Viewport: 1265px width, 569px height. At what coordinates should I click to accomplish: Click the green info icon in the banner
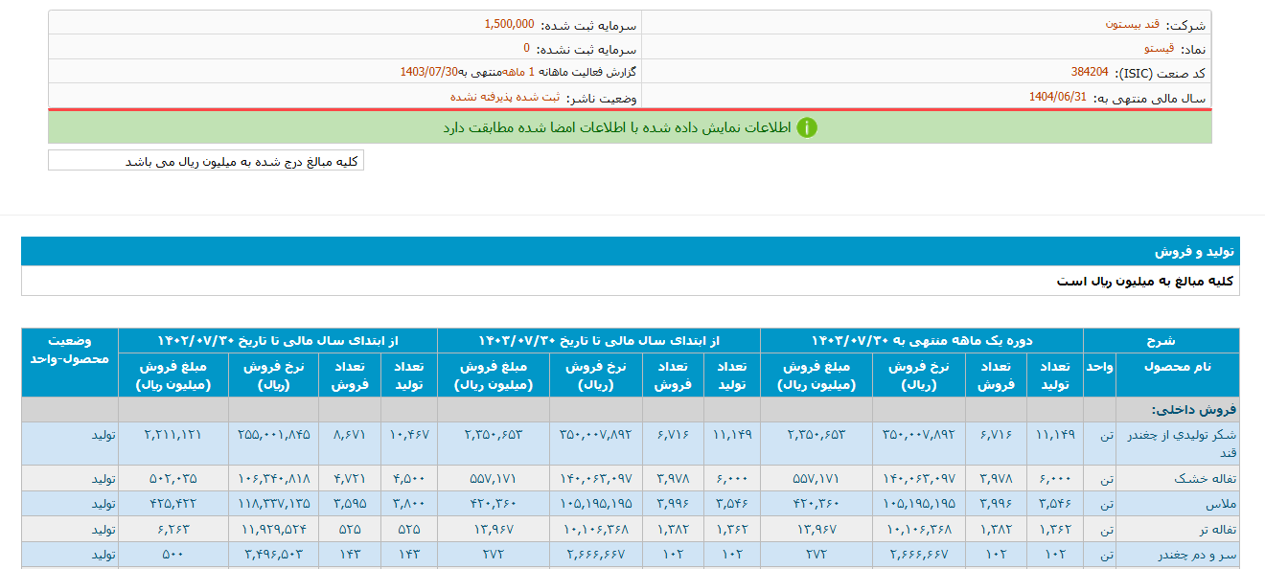[x=807, y=127]
